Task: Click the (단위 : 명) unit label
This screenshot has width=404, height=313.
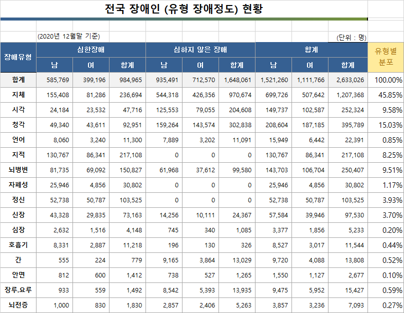Action: (351, 38)
